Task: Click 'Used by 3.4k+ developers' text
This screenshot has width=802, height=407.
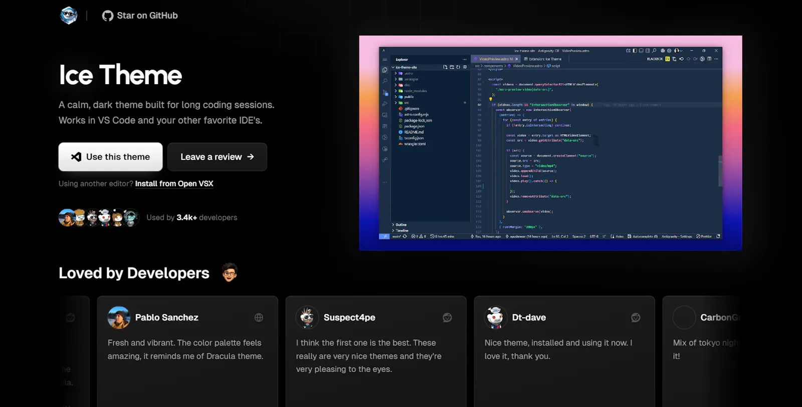Action: click(x=192, y=217)
